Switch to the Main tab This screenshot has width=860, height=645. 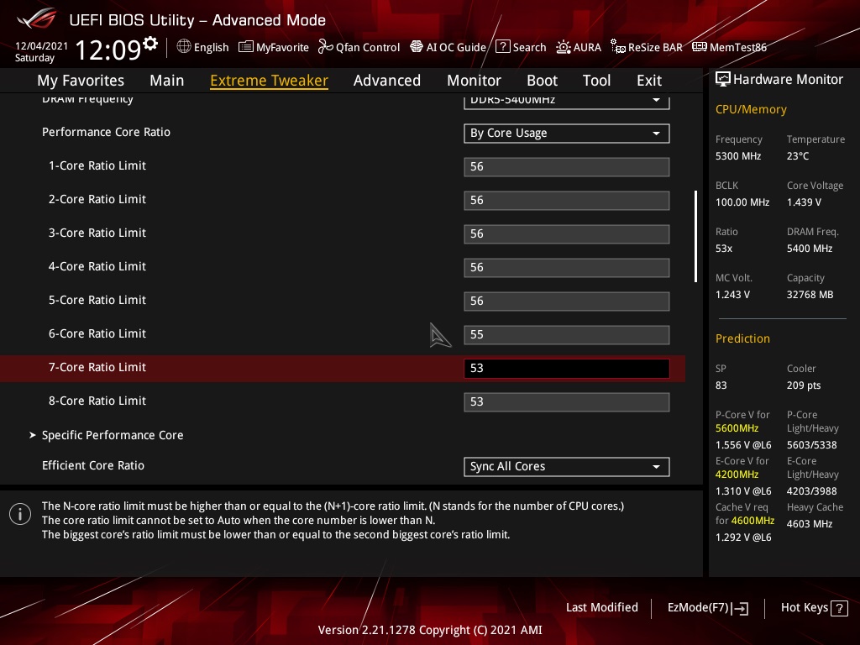(167, 81)
